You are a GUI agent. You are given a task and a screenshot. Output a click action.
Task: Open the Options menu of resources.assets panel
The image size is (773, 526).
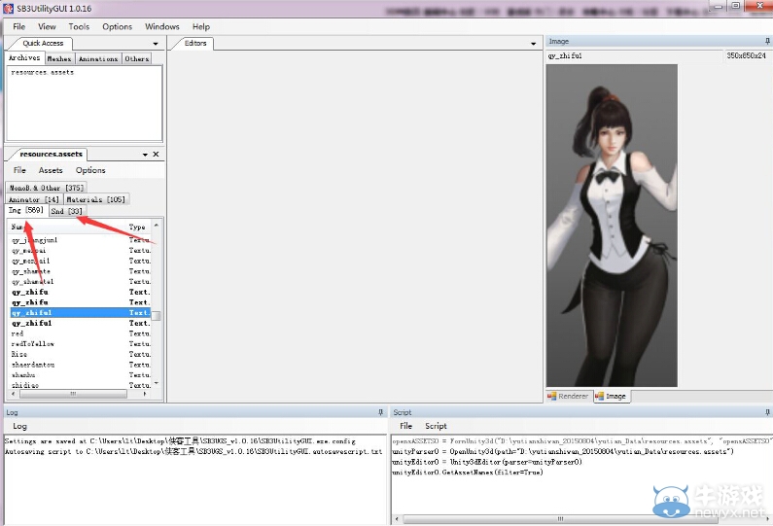pyautogui.click(x=90, y=170)
